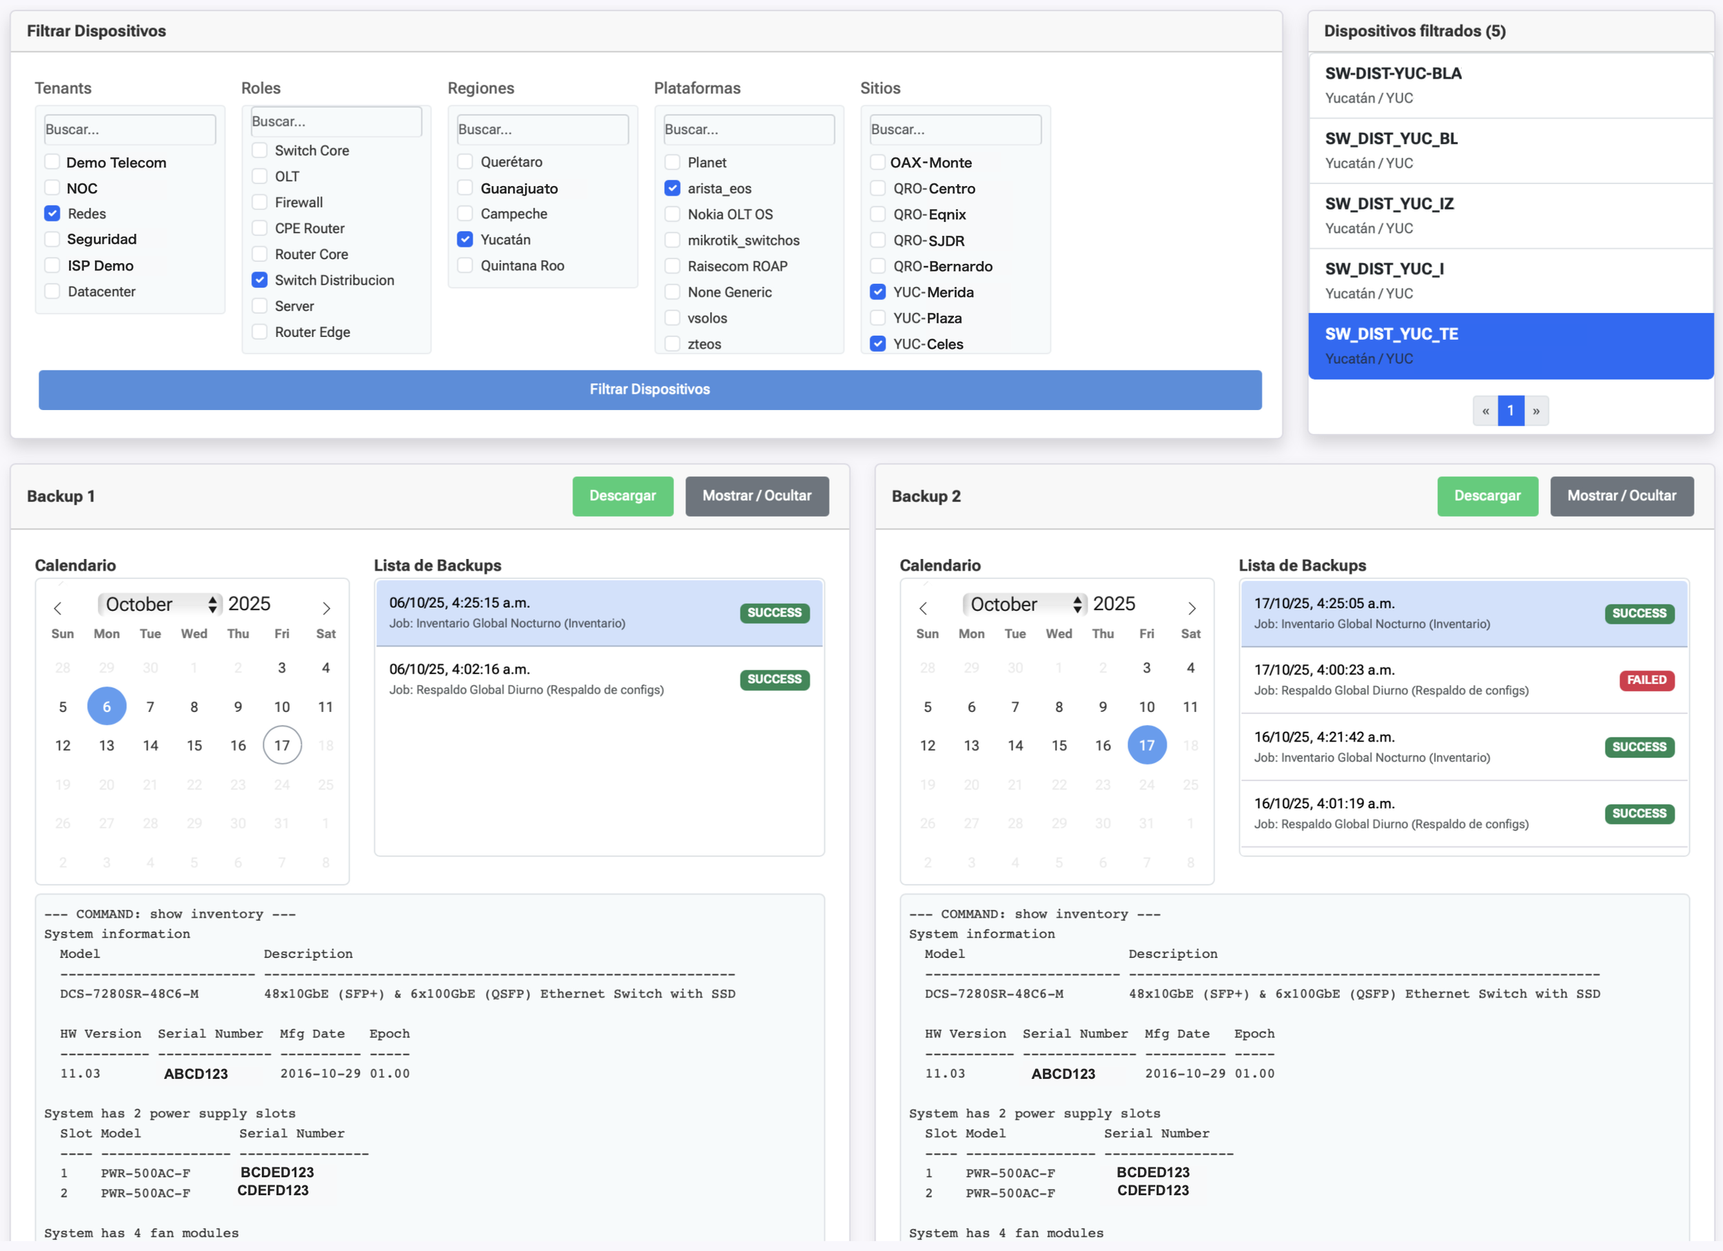
Task: Disable the Yucatán region filter
Action: 465,239
